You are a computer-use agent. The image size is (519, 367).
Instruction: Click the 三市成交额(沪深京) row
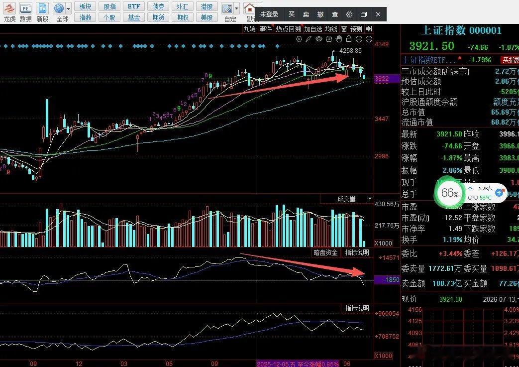click(460, 71)
